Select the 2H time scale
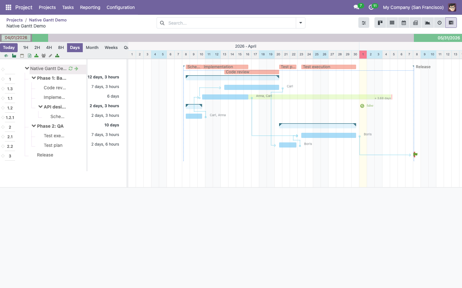Image resolution: width=462 pixels, height=288 pixels. (x=37, y=47)
